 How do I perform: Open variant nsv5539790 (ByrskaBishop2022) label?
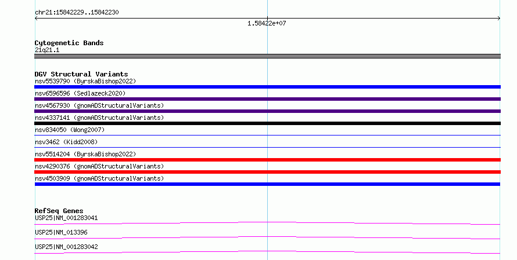85,81
